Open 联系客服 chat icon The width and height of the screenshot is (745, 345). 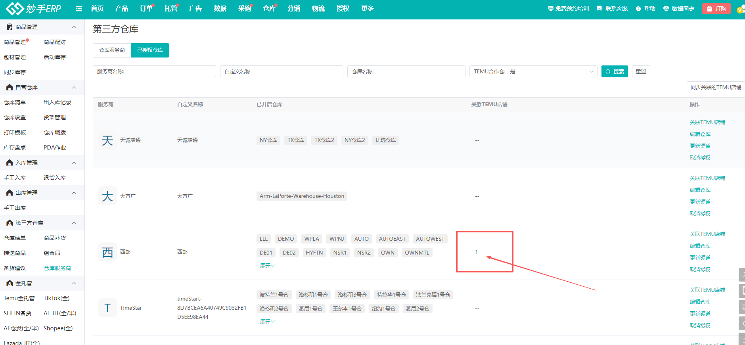coord(599,9)
